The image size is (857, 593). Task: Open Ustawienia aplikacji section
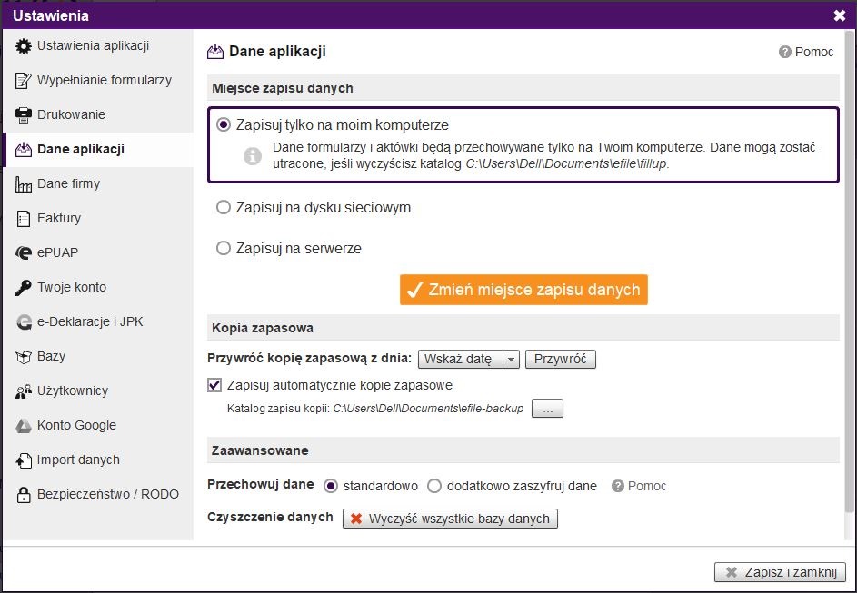pos(98,46)
